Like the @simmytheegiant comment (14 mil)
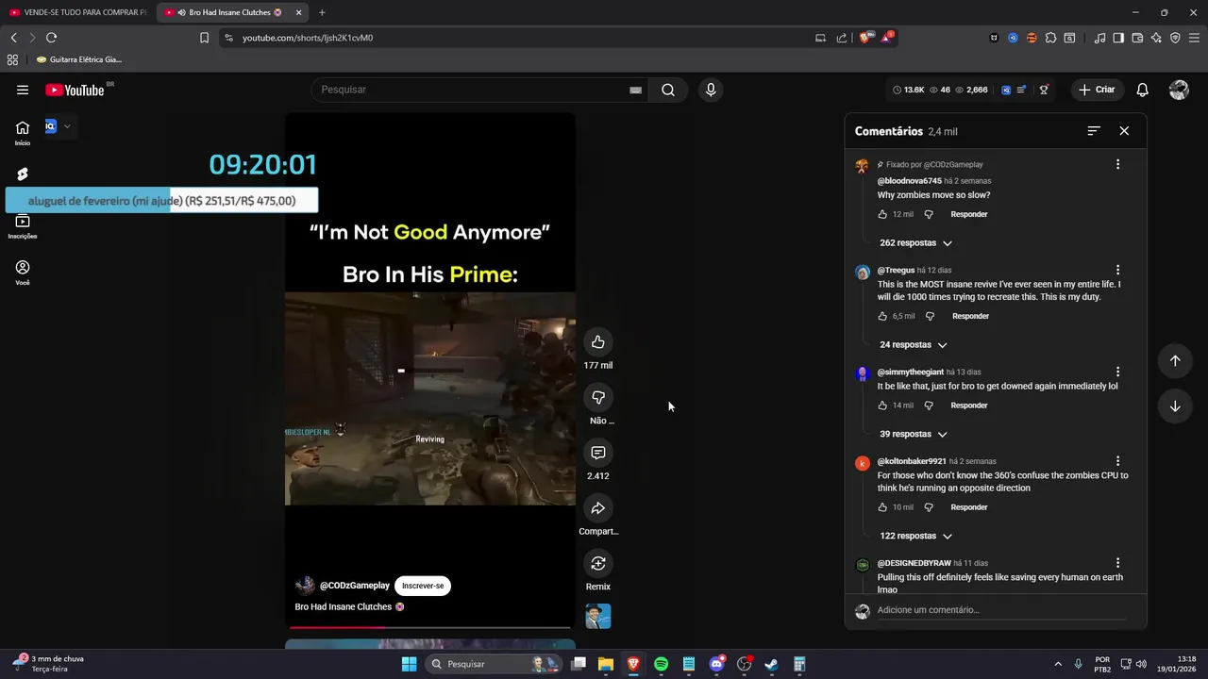The image size is (1208, 679). 883,406
